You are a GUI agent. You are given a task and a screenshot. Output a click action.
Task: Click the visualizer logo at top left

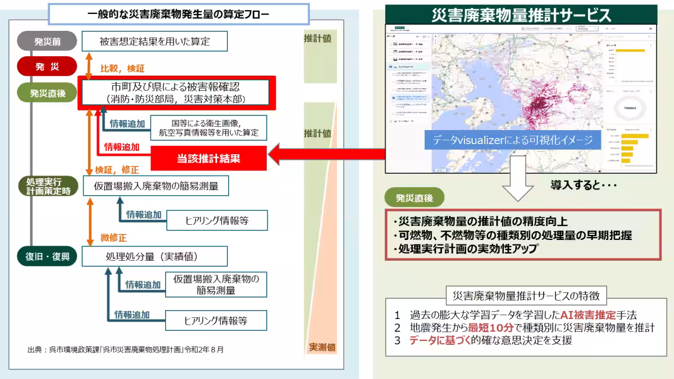point(399,27)
